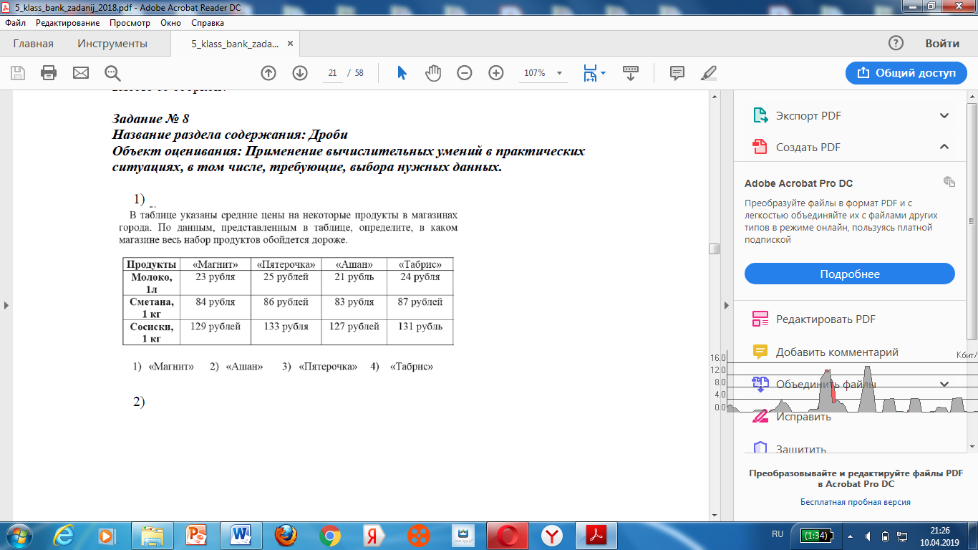The height and width of the screenshot is (550, 978).
Task: Expand the Combine files chevron
Action: click(944, 385)
